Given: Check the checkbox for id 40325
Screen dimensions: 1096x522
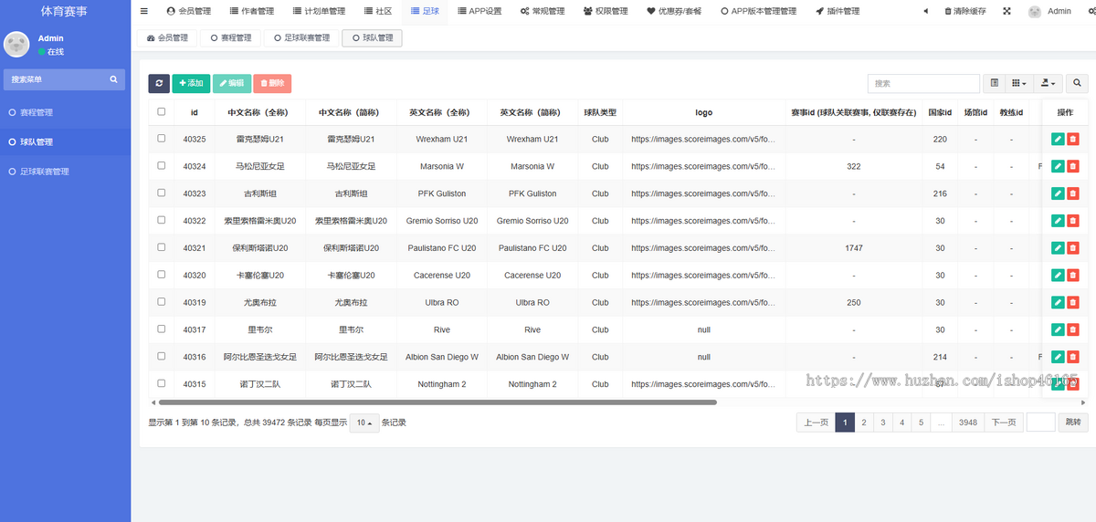Looking at the screenshot, I should click(x=162, y=138).
